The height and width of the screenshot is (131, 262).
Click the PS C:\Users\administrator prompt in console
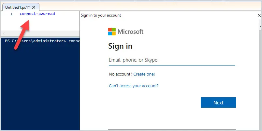coord(36,41)
